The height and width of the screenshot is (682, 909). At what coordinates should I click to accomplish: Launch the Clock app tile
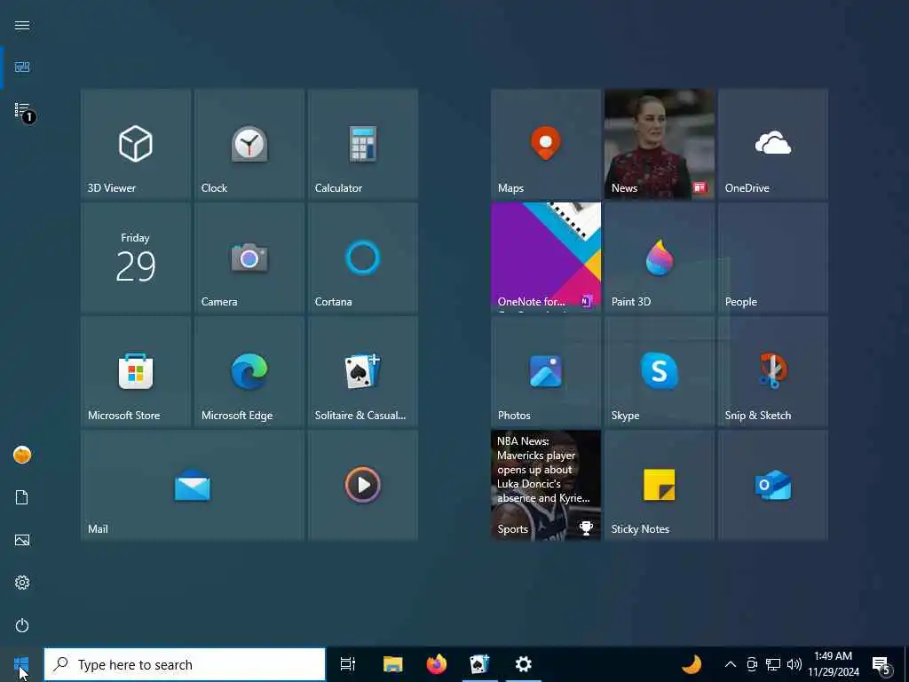click(249, 144)
